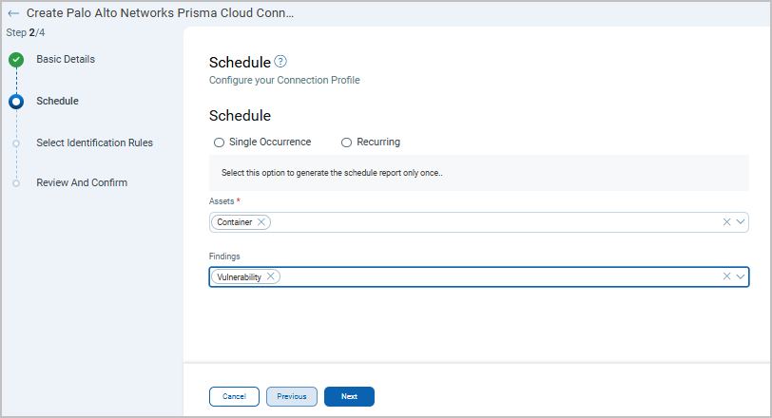Clear all selections in Findings field
The height and width of the screenshot is (418, 772).
click(x=727, y=276)
